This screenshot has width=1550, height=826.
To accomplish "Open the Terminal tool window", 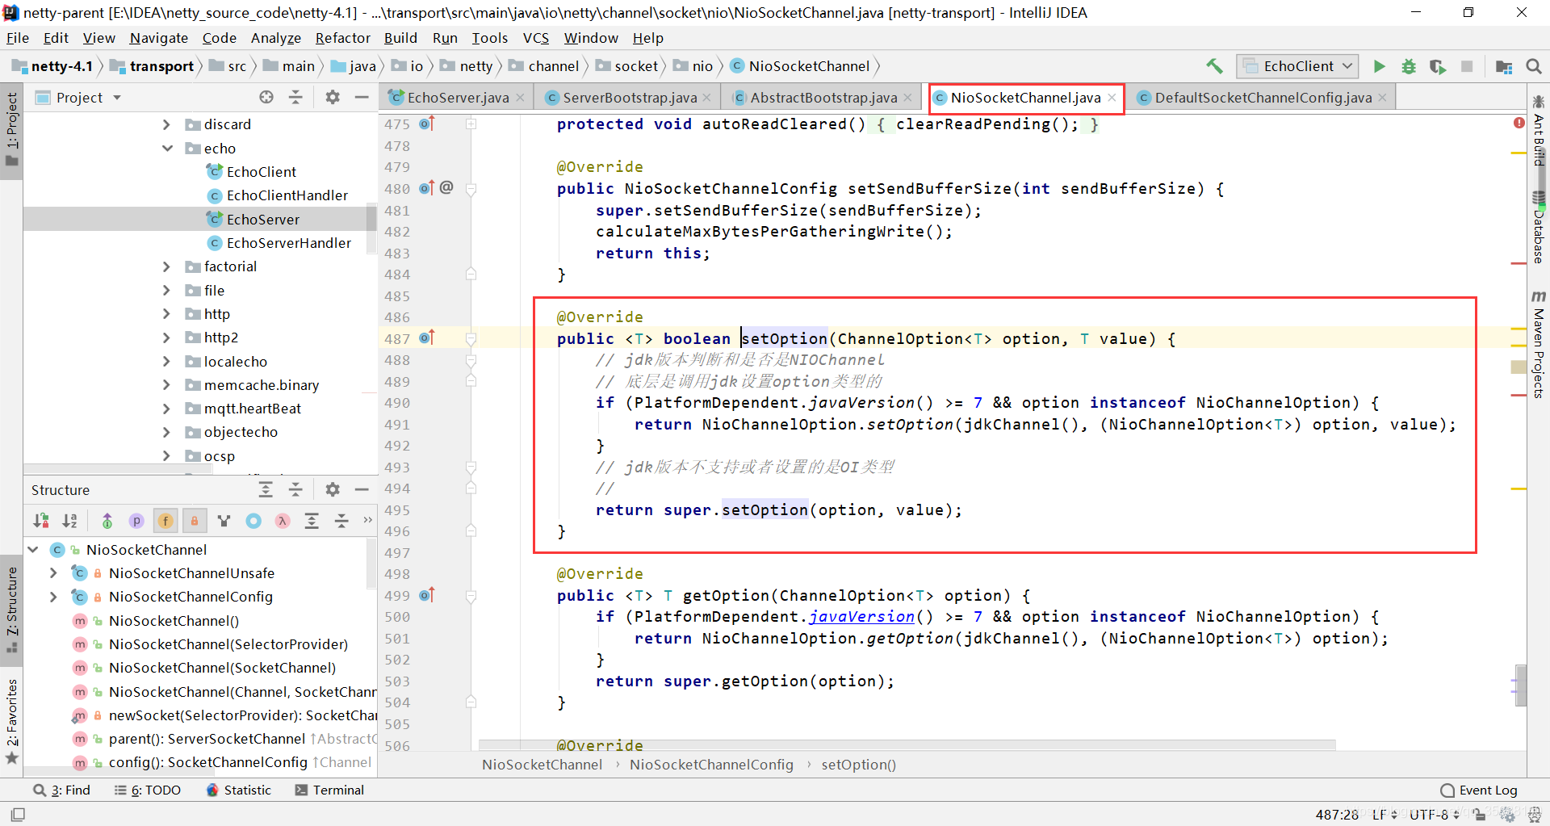I will tap(329, 790).
